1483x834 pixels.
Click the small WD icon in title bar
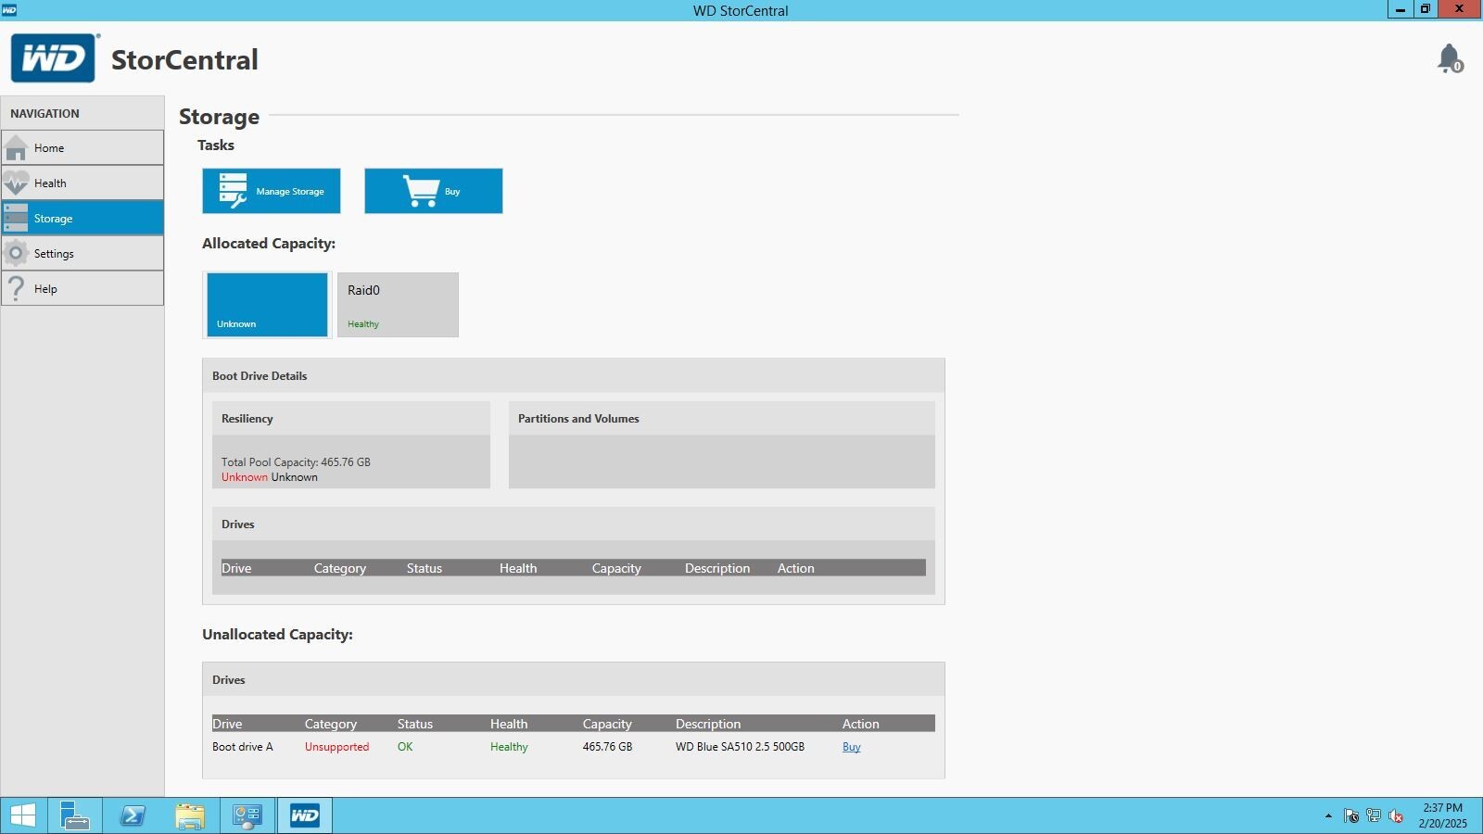click(x=9, y=10)
